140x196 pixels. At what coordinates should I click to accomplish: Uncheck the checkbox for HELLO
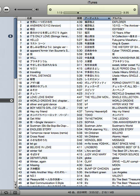click(x=28, y=40)
